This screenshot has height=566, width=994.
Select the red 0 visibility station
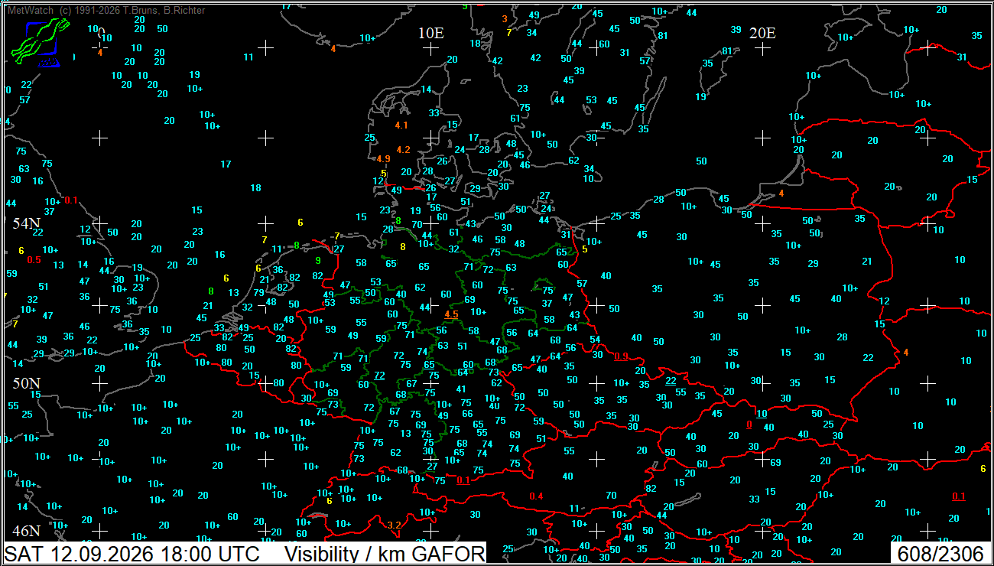(x=749, y=424)
